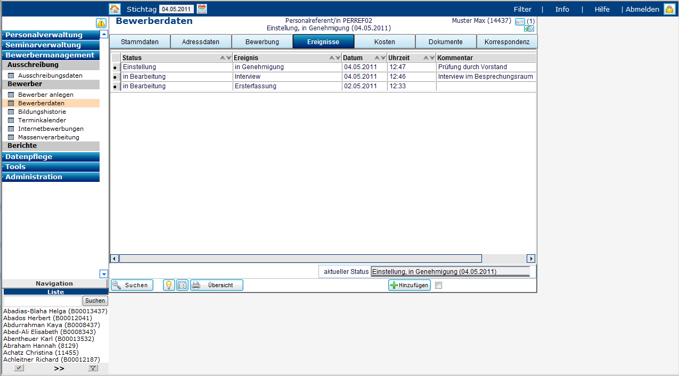This screenshot has width=679, height=376.
Task: Click the Suchen button with magnifier
Action: coord(132,285)
